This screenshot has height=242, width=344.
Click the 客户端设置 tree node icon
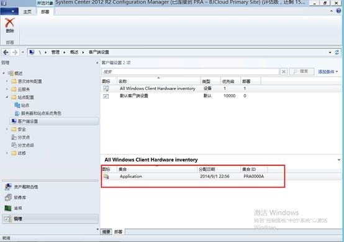pos(14,121)
